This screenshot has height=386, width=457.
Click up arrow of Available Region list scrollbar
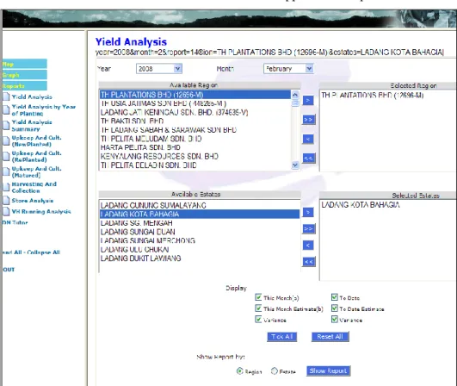click(x=295, y=95)
